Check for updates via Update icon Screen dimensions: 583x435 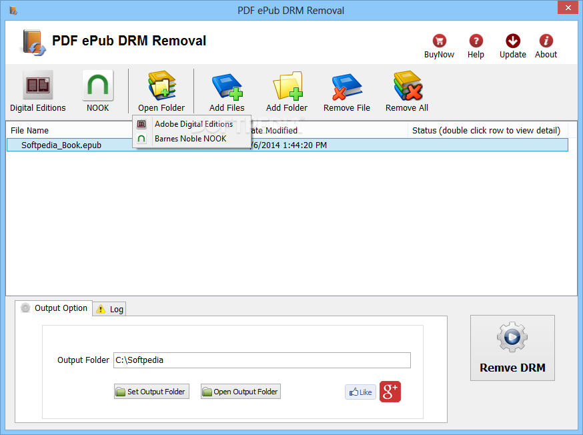coord(513,46)
